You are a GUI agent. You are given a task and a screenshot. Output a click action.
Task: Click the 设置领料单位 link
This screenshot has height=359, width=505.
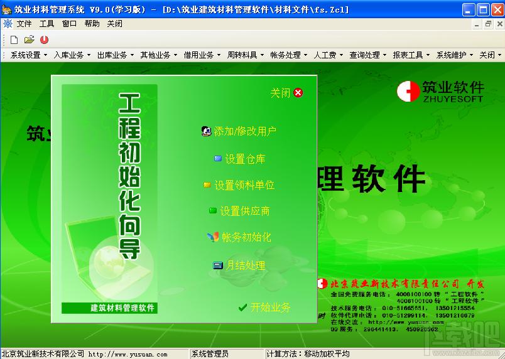point(244,185)
